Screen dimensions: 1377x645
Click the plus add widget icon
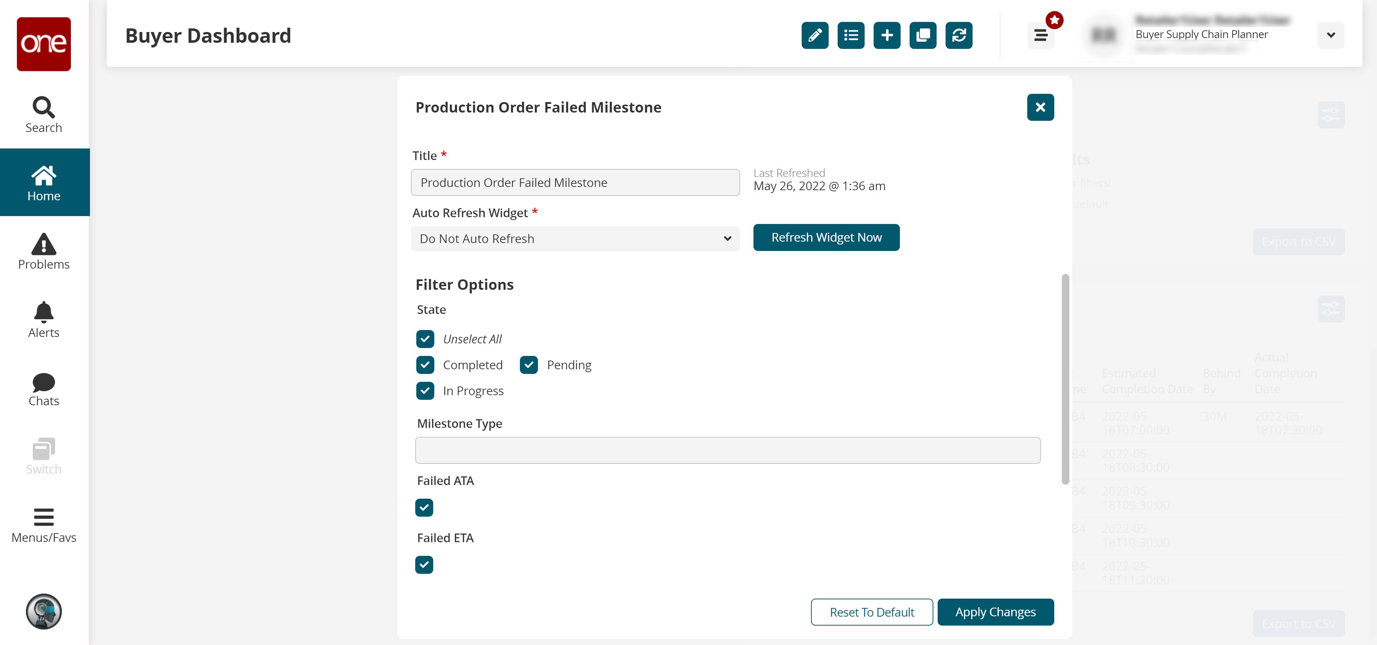pyautogui.click(x=886, y=35)
